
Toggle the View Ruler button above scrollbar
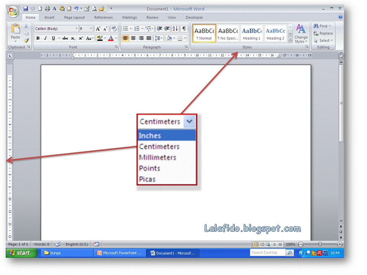pyautogui.click(x=341, y=56)
